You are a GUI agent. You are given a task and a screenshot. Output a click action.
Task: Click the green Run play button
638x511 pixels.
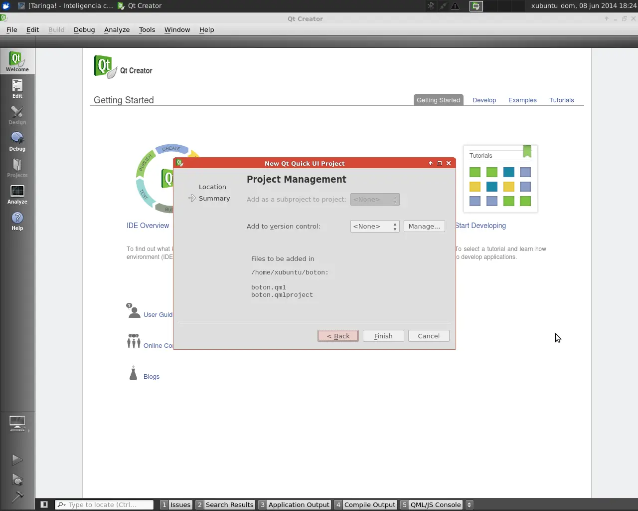pos(17,460)
